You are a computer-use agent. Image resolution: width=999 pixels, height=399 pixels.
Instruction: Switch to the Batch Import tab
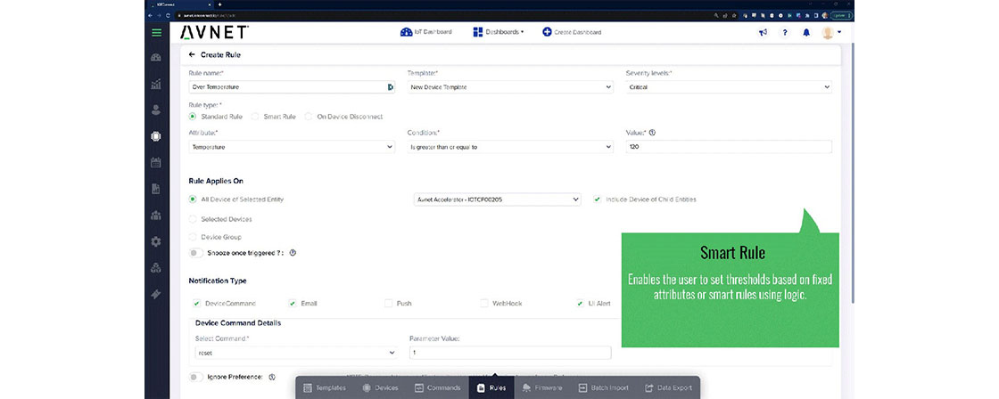[x=603, y=387]
